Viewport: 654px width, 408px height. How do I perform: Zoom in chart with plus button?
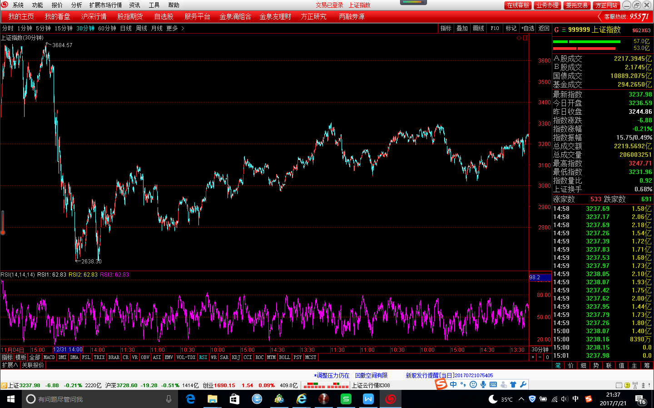[x=533, y=357]
